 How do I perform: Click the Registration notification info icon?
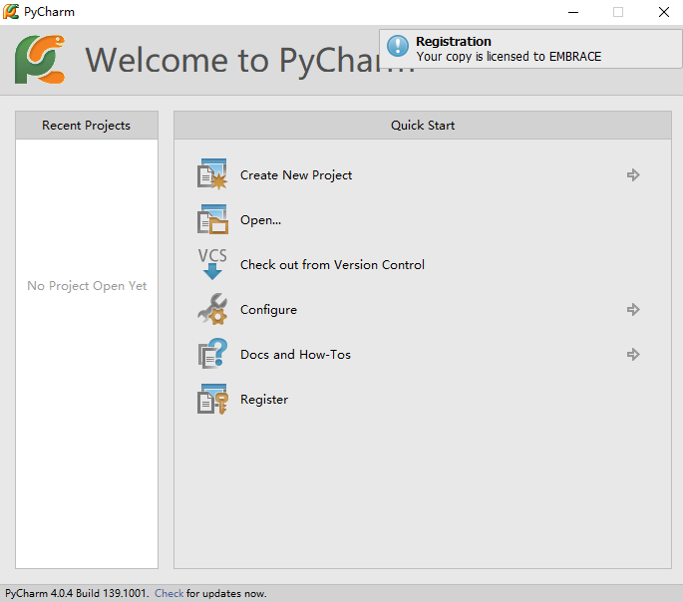coord(398,46)
